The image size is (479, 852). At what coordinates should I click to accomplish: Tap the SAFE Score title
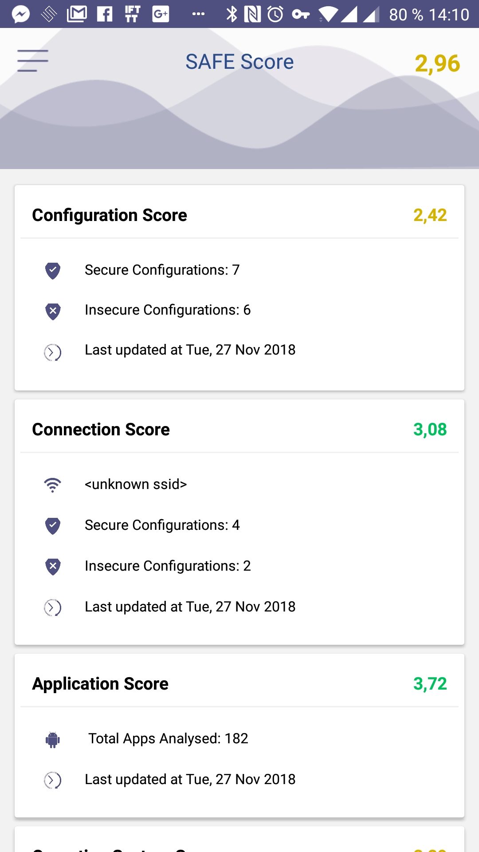click(x=239, y=62)
